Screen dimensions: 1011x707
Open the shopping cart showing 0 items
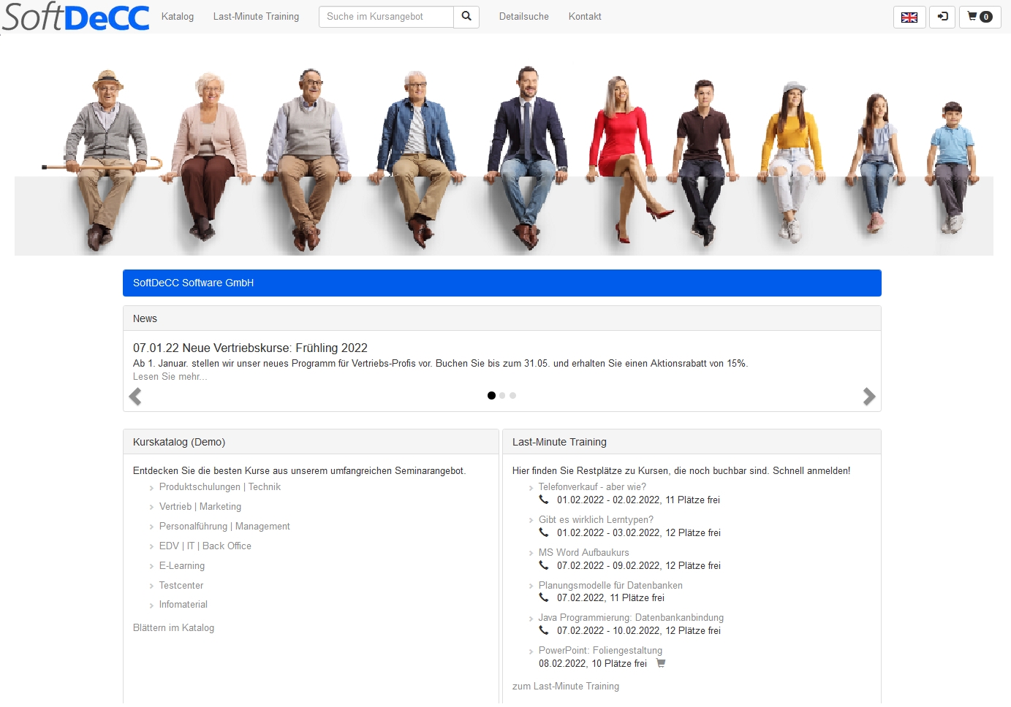tap(980, 17)
